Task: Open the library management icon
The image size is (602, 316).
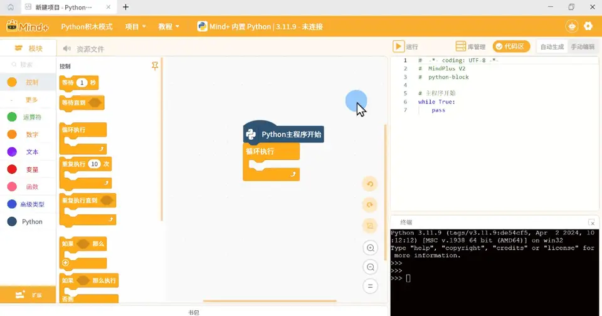Action: coord(460,46)
